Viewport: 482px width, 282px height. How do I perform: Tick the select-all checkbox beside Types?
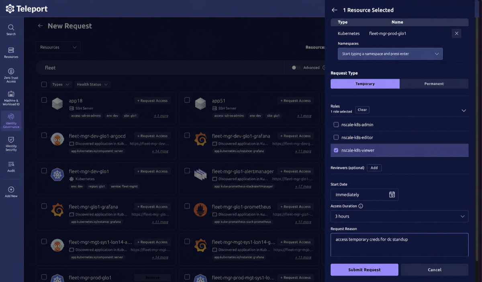[44, 85]
